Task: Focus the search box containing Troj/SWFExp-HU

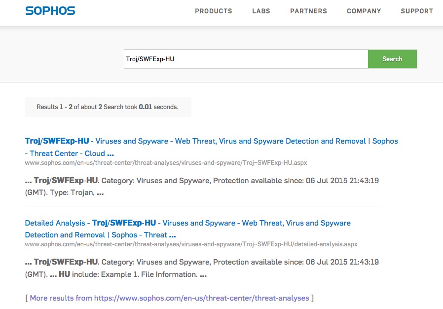Action: click(x=246, y=59)
